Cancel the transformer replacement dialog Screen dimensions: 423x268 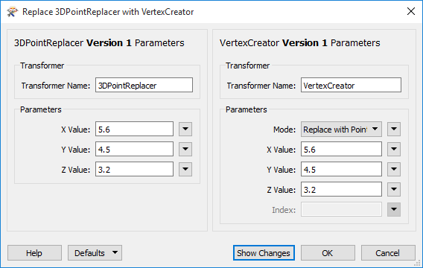coord(388,253)
